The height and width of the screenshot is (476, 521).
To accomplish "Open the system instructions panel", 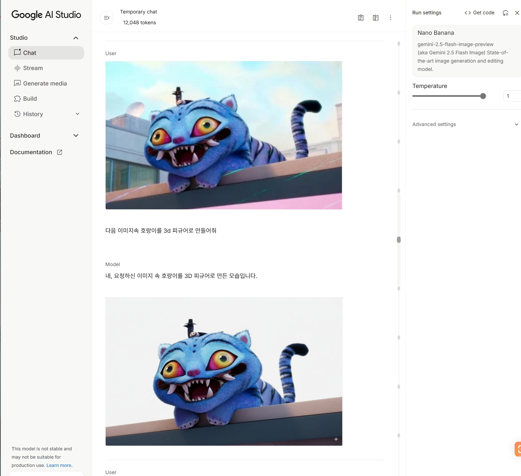I will (x=361, y=18).
